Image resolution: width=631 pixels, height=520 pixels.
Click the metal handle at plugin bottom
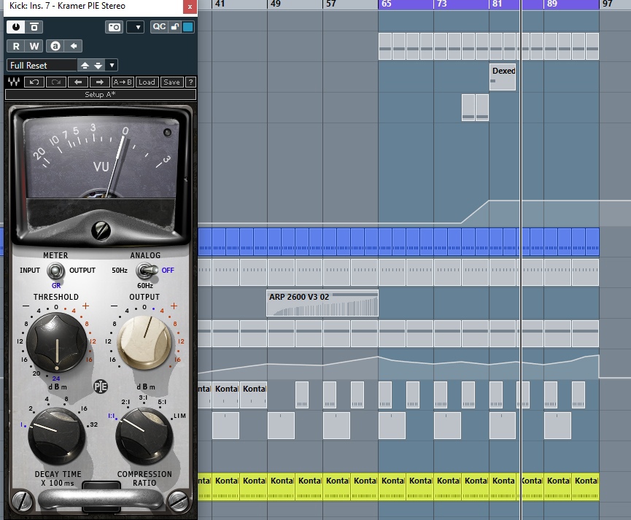click(x=101, y=500)
